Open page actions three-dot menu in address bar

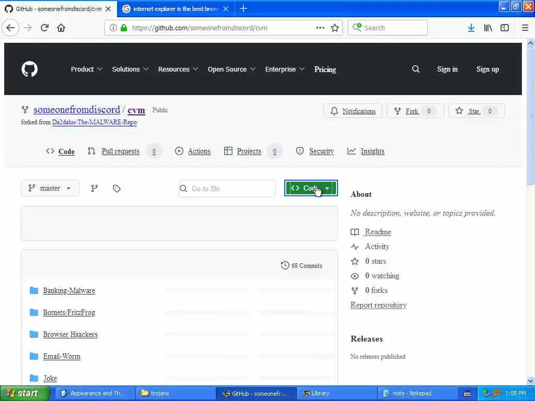click(320, 28)
